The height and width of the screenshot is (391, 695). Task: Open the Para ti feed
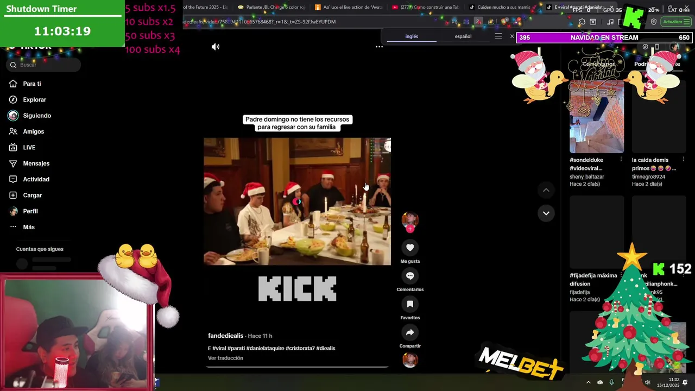(31, 84)
